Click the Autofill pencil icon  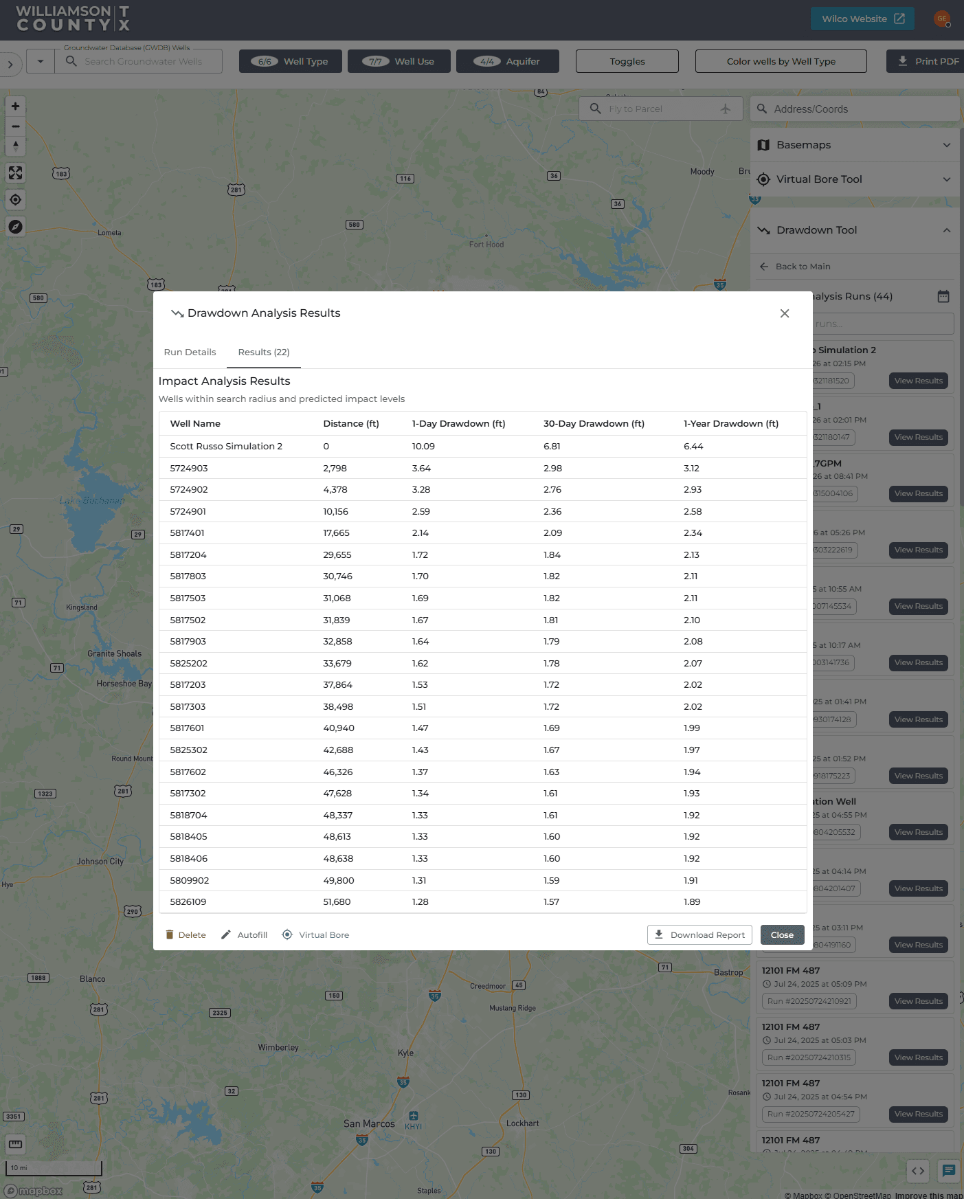[x=226, y=934]
